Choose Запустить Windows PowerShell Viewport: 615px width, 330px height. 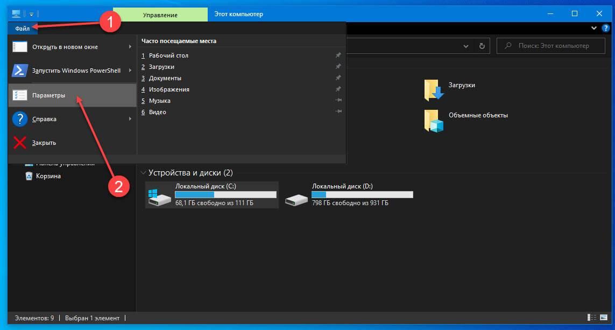click(72, 71)
